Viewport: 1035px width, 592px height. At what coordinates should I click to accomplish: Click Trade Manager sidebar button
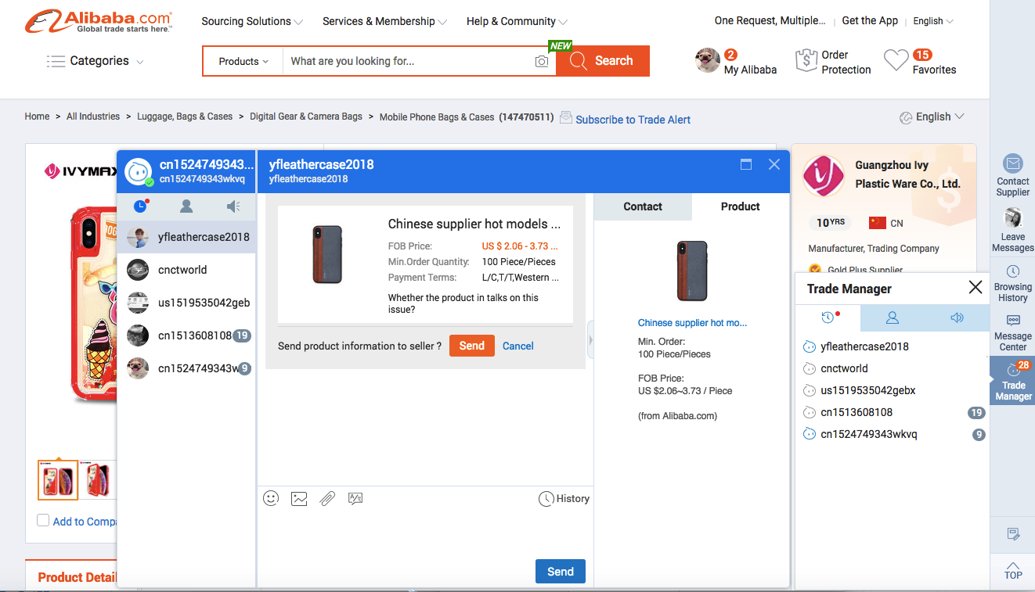coord(1013,382)
